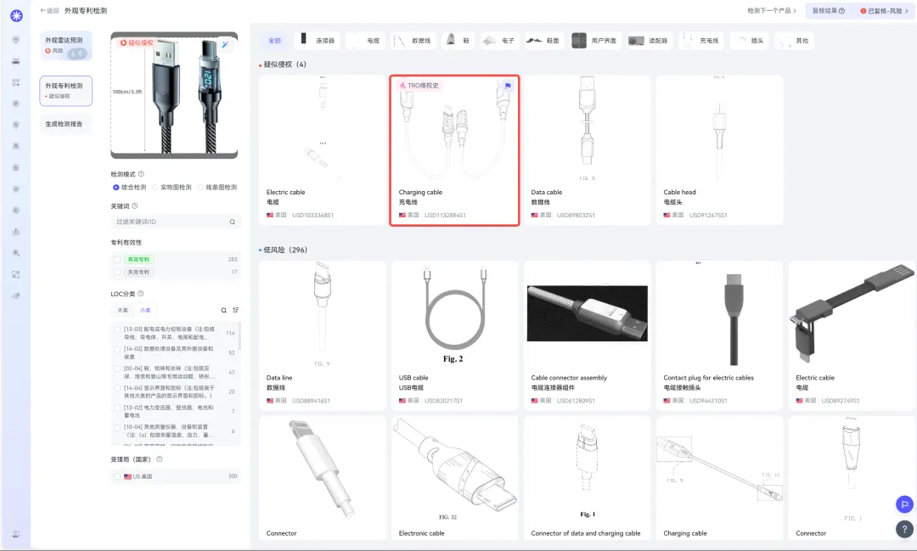
Task: Filter by 电缆 category
Action: tap(365, 41)
